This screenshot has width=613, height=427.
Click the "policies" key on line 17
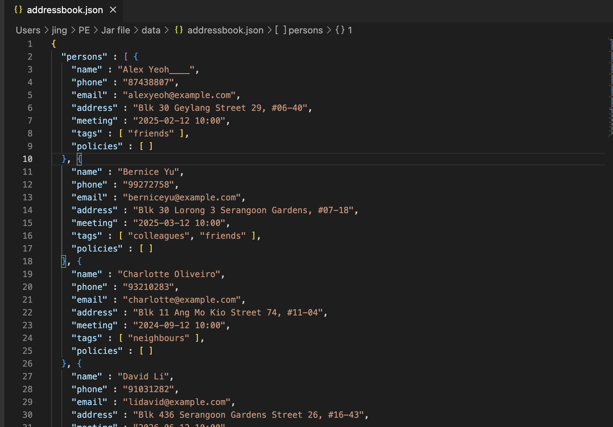pyautogui.click(x=97, y=249)
